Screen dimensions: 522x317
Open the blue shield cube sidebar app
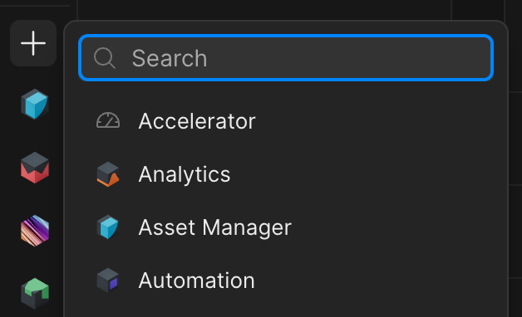35,105
